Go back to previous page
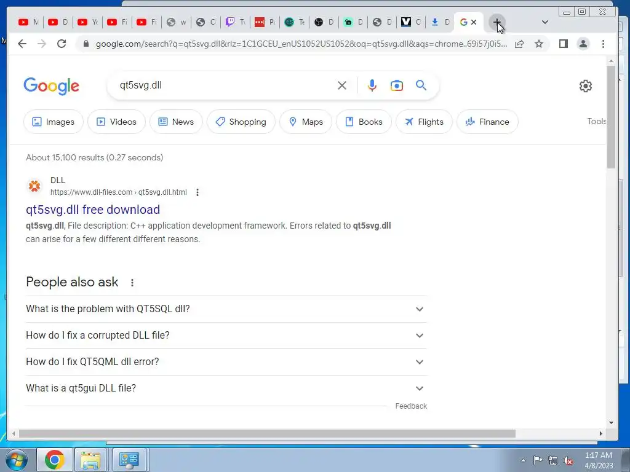Image resolution: width=630 pixels, height=472 pixels. click(x=22, y=44)
